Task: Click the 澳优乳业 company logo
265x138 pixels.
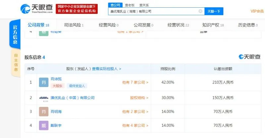Action: pyautogui.click(x=44, y=98)
